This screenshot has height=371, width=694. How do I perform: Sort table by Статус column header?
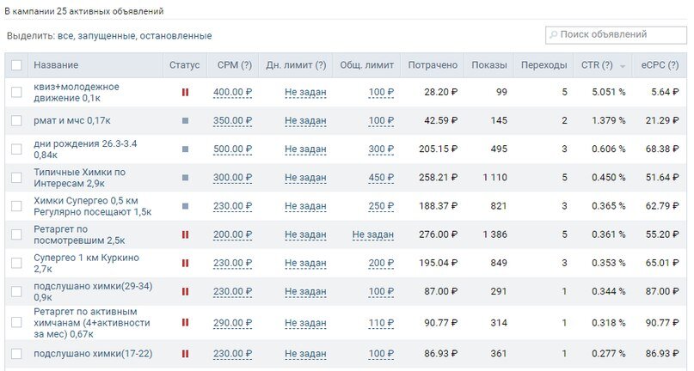(x=184, y=65)
